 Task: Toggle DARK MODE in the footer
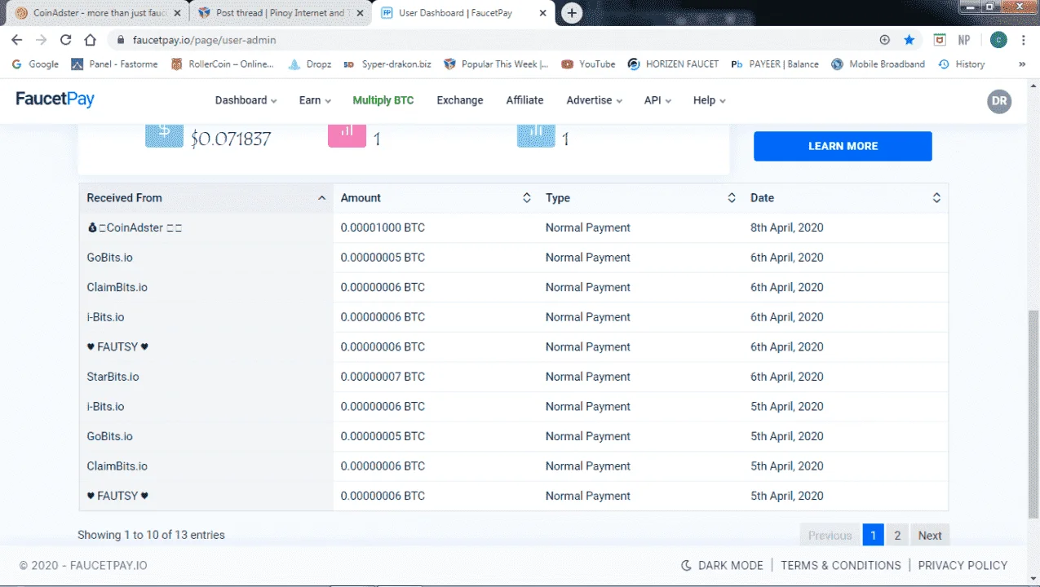(x=722, y=565)
